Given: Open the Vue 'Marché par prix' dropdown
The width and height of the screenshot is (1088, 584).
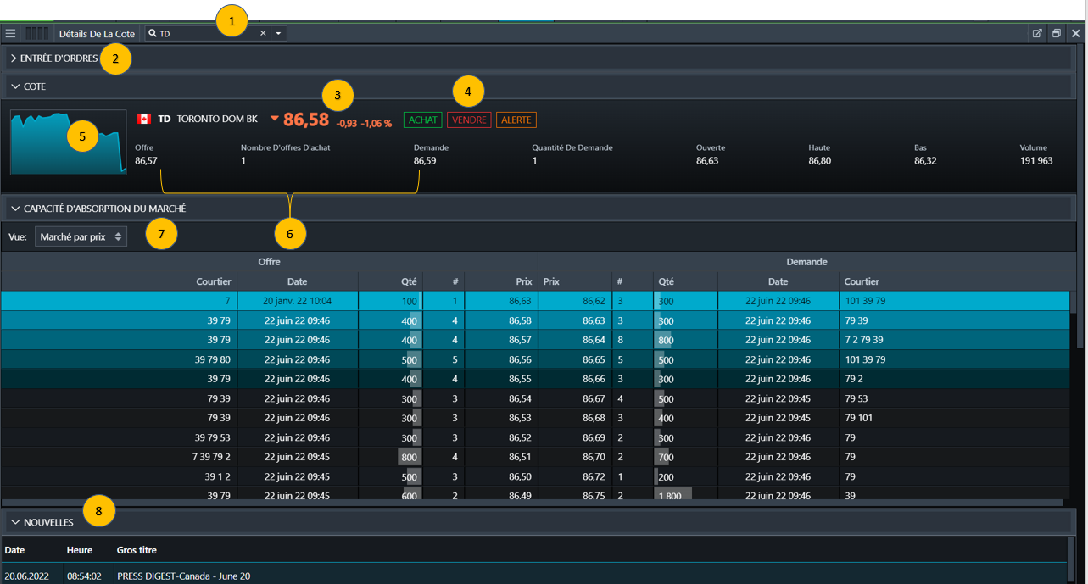Looking at the screenshot, I should click(81, 237).
